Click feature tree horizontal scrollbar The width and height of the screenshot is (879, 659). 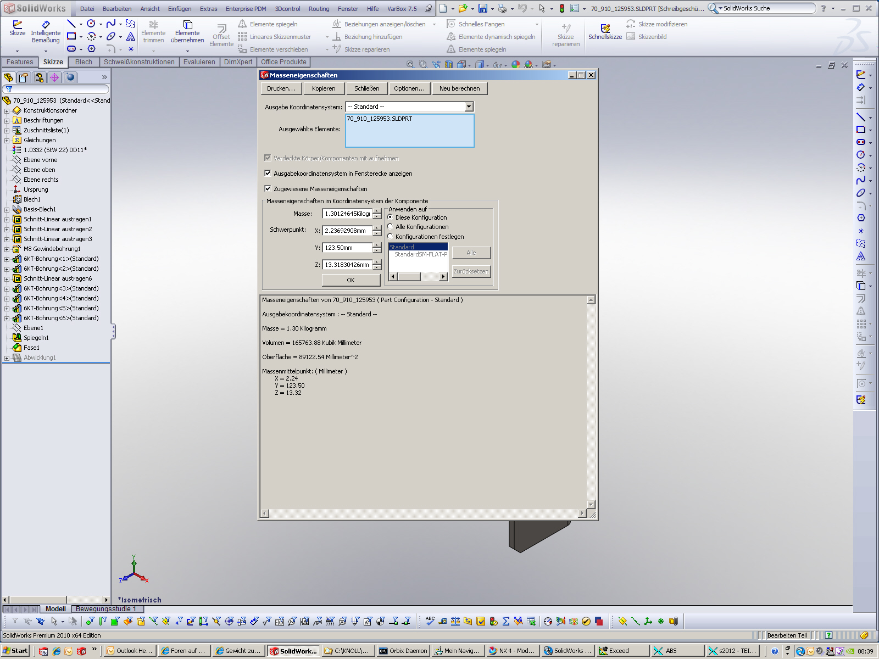(x=56, y=600)
